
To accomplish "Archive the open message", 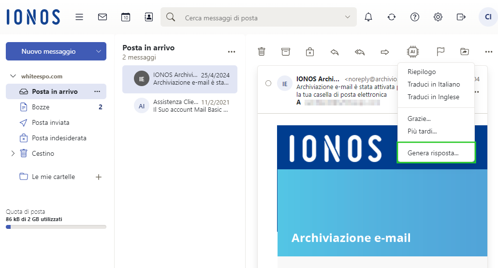I will pyautogui.click(x=286, y=51).
